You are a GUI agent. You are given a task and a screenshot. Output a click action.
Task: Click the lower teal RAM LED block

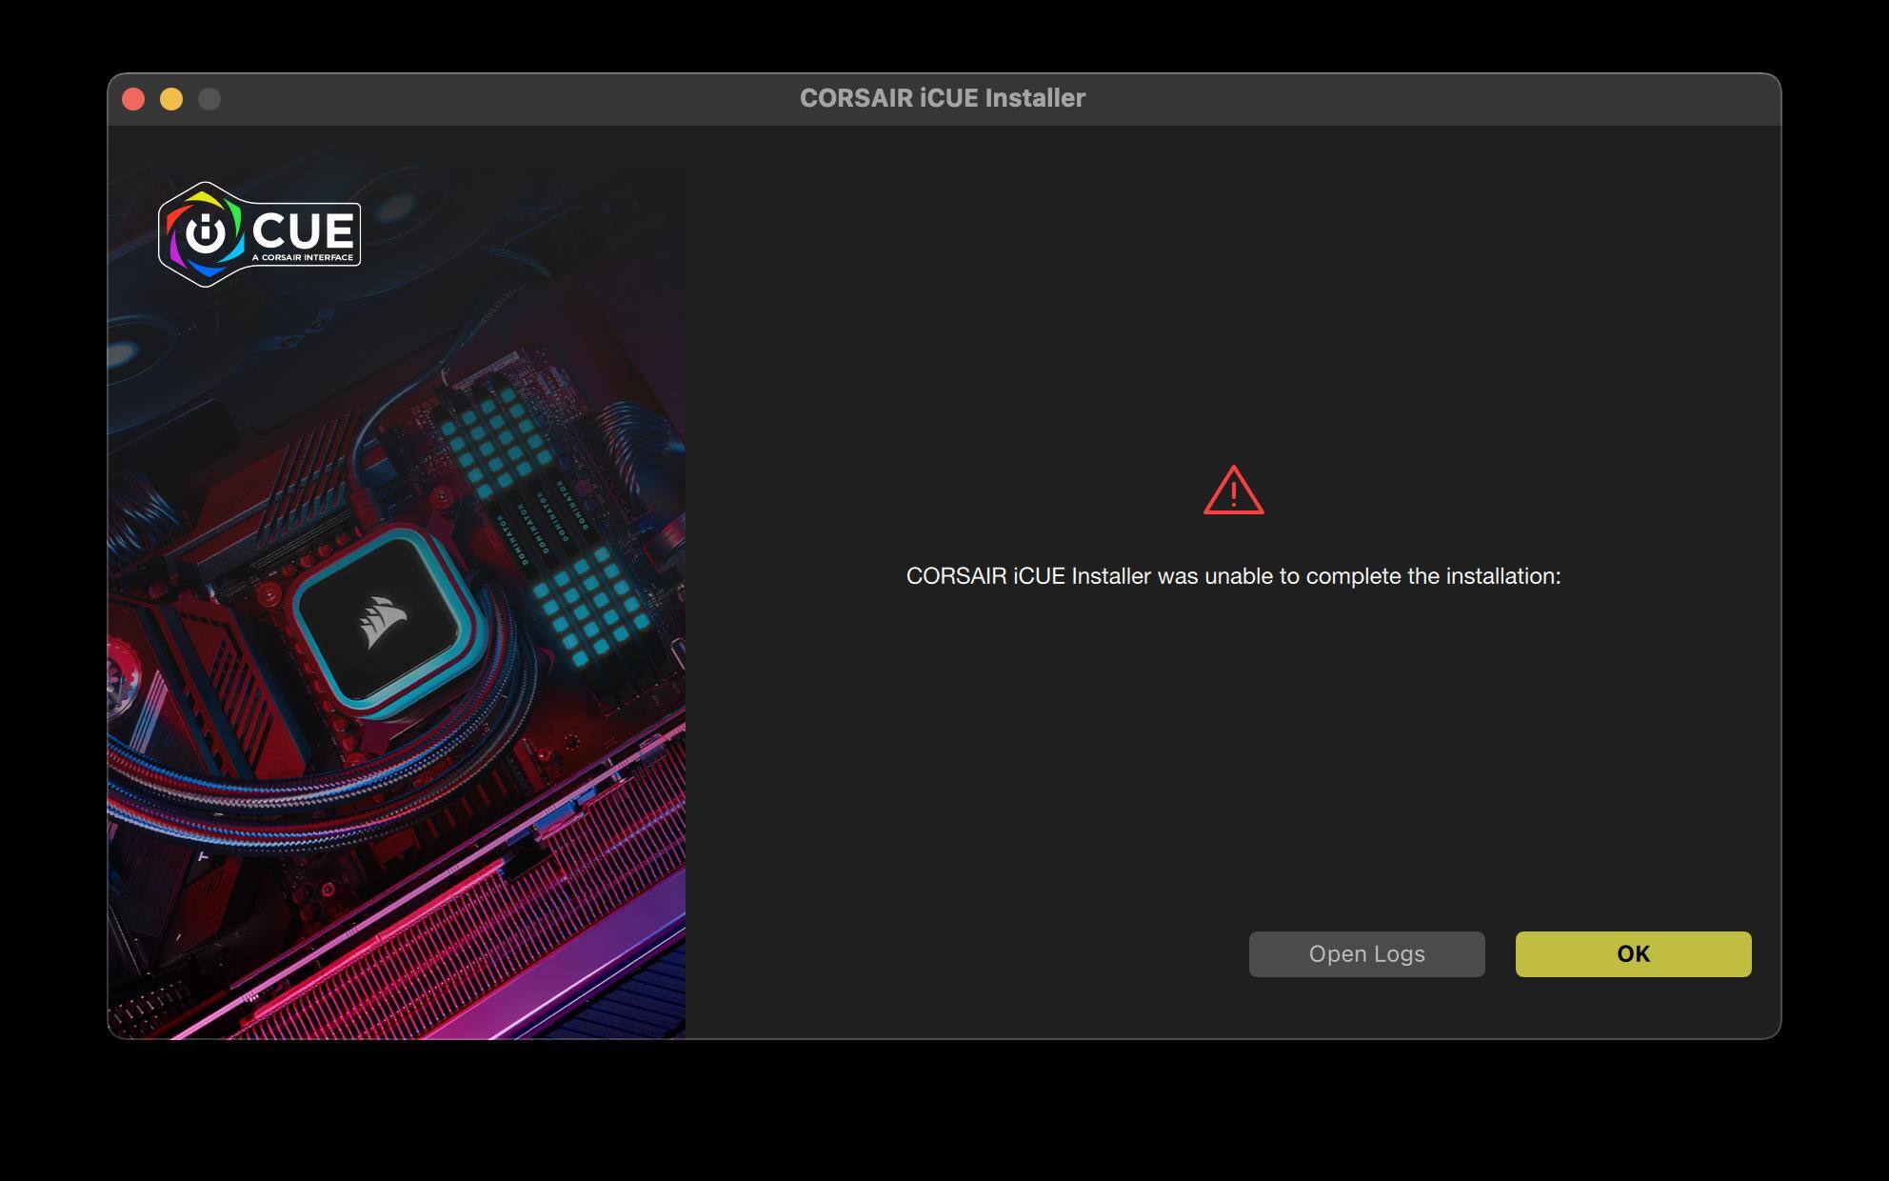tap(590, 605)
